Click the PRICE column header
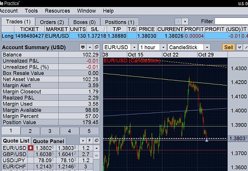This screenshot has height=171, width=248. [146, 29]
